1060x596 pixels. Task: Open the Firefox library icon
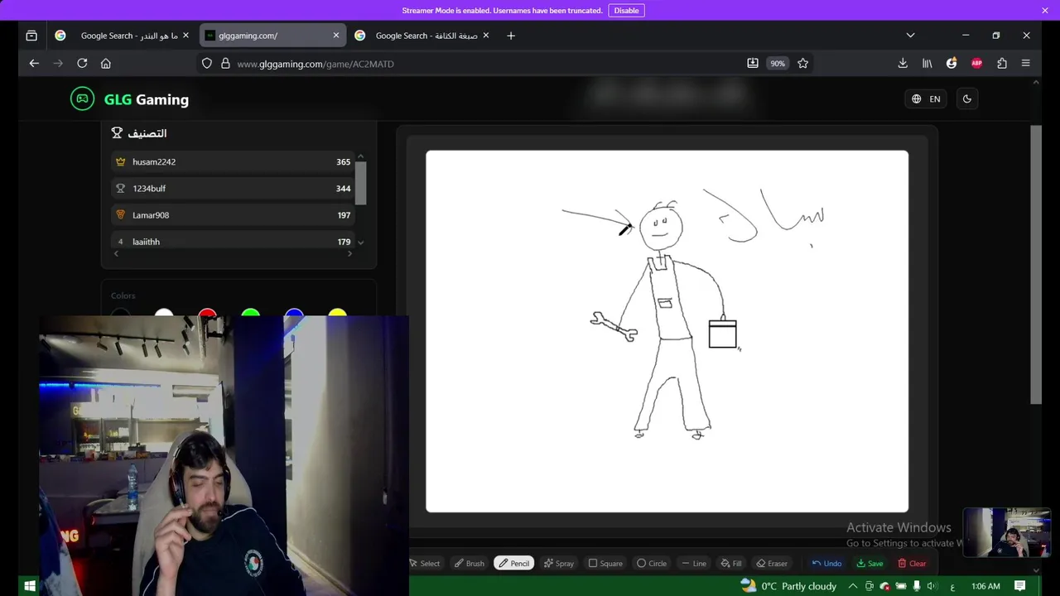(x=927, y=64)
